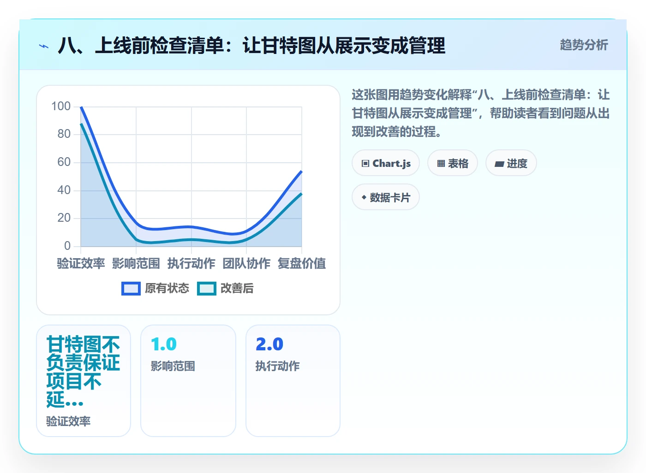Click the lightning bolt icon beside the title
The height and width of the screenshot is (473, 646).
(x=44, y=46)
